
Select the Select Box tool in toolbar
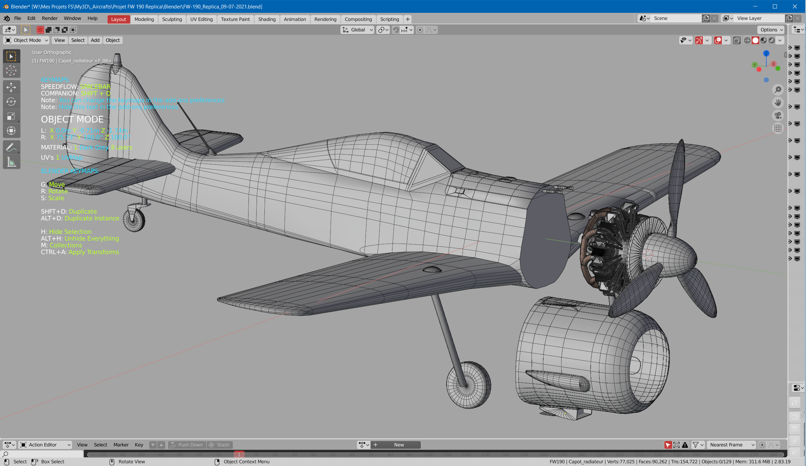[x=11, y=56]
